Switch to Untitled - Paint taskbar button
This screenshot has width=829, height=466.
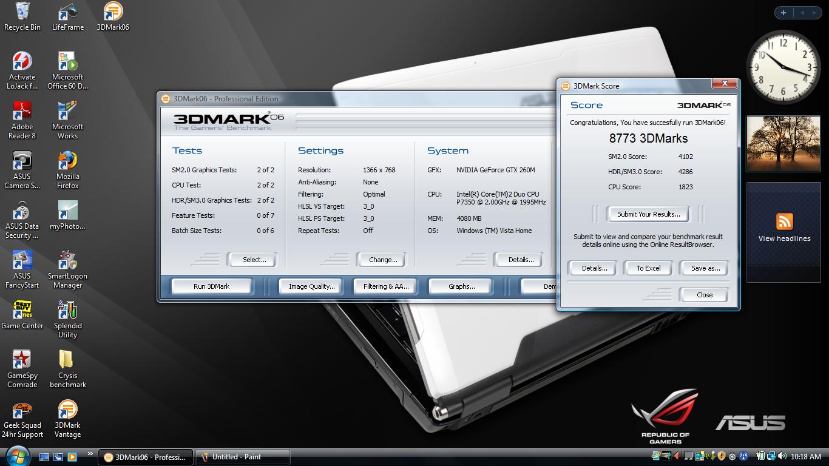pyautogui.click(x=243, y=457)
